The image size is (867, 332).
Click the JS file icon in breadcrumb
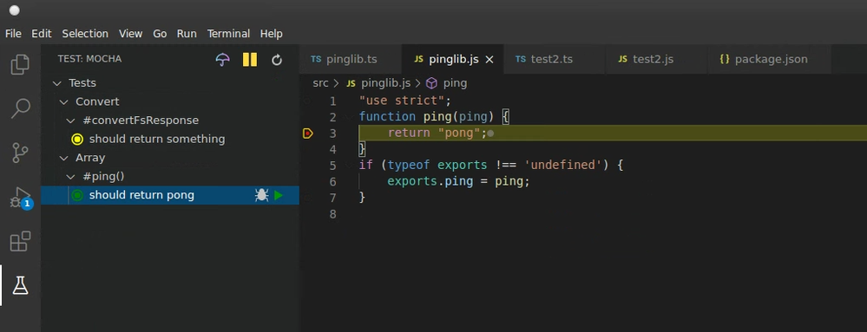(351, 83)
